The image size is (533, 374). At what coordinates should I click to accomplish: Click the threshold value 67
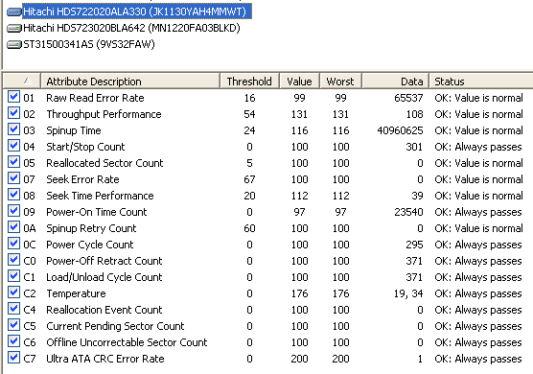click(x=249, y=179)
